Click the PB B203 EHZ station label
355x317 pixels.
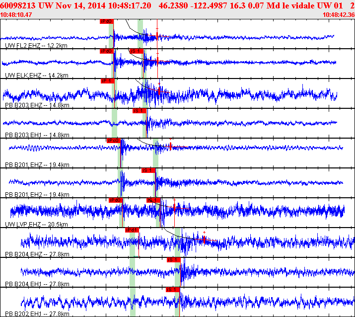(x=37, y=105)
